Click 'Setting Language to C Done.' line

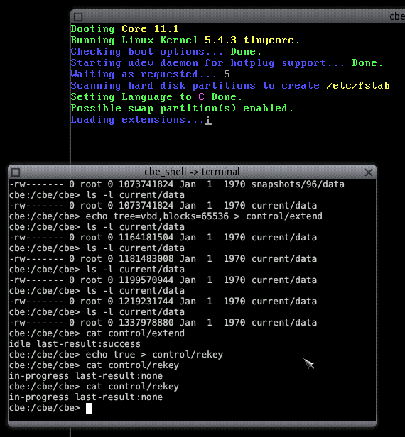pos(156,97)
